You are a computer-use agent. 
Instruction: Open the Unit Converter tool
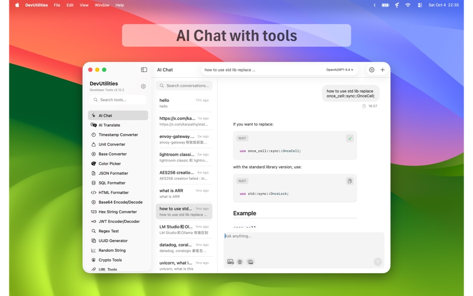pos(118,145)
